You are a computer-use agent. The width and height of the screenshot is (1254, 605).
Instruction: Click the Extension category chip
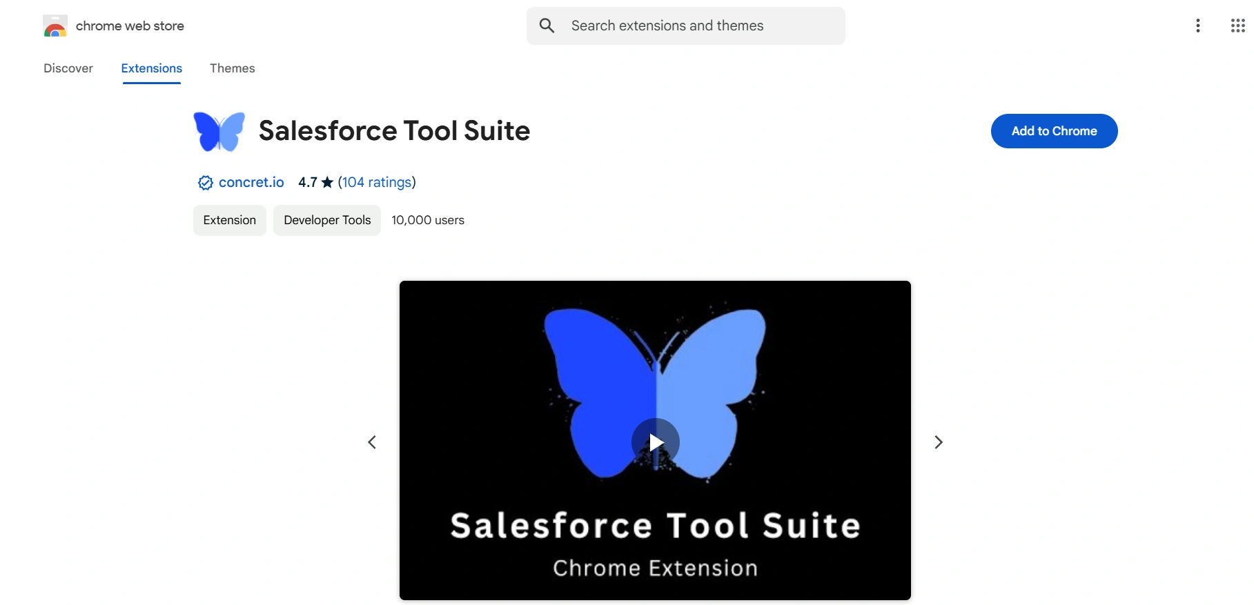(230, 220)
